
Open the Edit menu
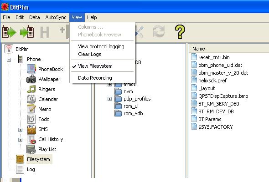20,17
